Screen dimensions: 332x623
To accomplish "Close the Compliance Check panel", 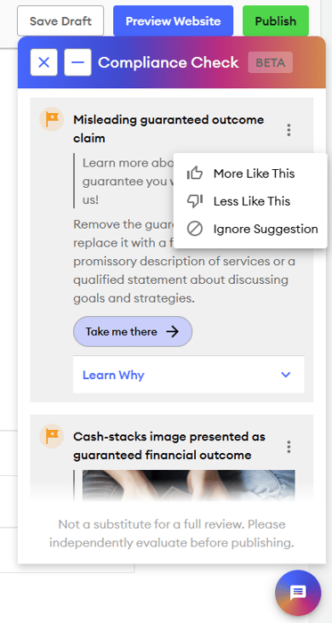I will (x=44, y=62).
